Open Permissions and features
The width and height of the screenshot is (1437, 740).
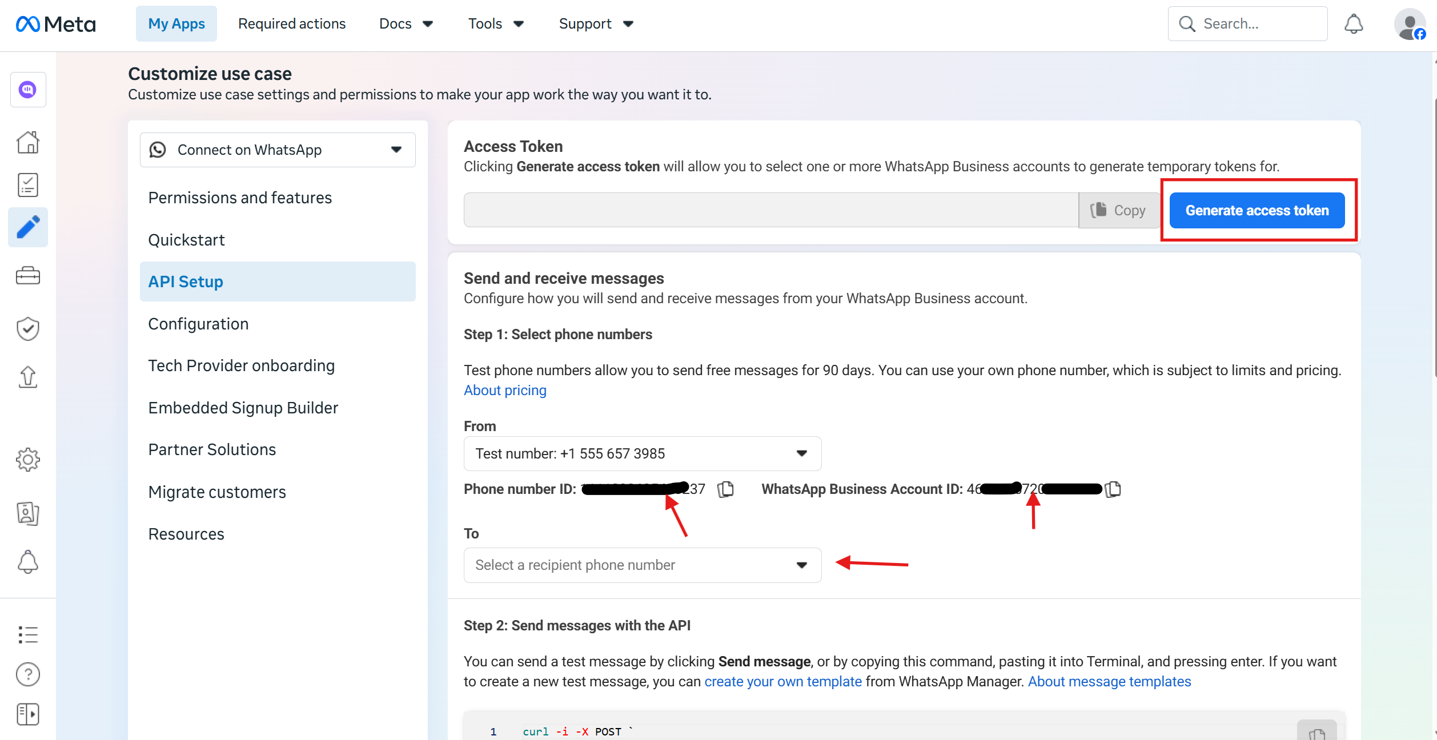[240, 198]
